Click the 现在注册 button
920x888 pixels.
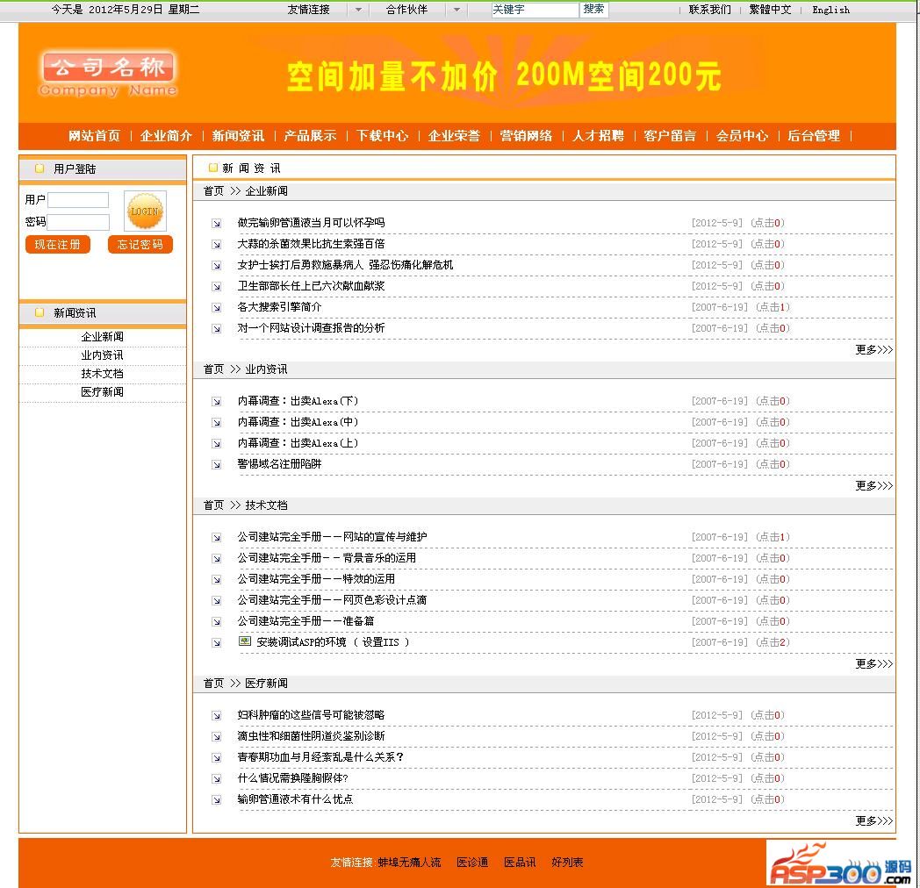pyautogui.click(x=58, y=245)
